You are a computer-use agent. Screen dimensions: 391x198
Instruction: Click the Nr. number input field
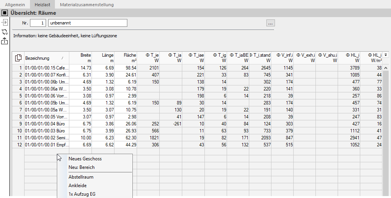(38, 23)
